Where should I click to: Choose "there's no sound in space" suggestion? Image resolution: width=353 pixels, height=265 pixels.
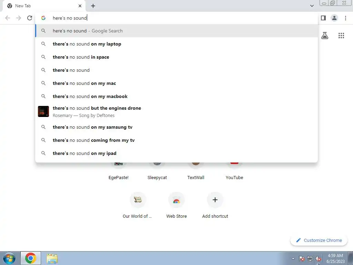click(176, 57)
